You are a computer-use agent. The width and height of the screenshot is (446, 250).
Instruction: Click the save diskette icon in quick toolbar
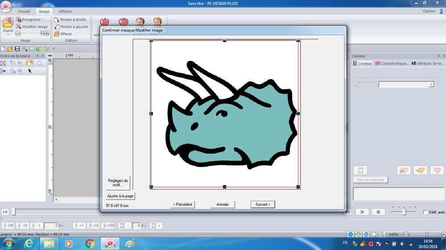tap(17, 48)
